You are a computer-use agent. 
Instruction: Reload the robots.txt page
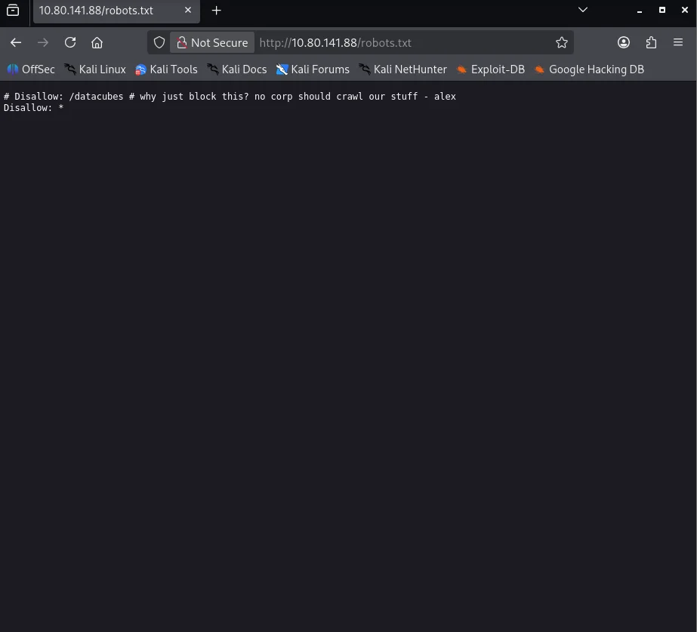(70, 42)
